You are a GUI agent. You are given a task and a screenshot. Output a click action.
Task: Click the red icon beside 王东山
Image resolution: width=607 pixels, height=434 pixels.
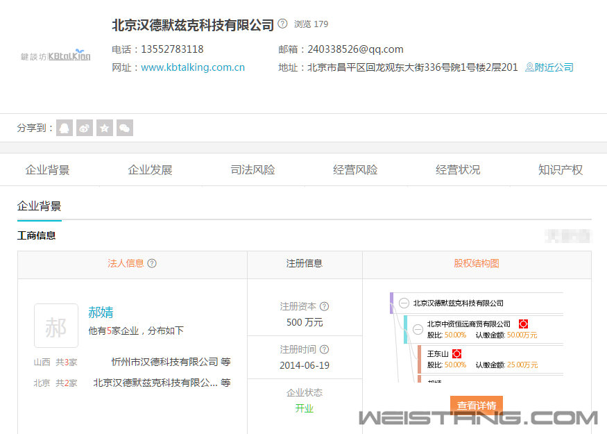click(456, 353)
